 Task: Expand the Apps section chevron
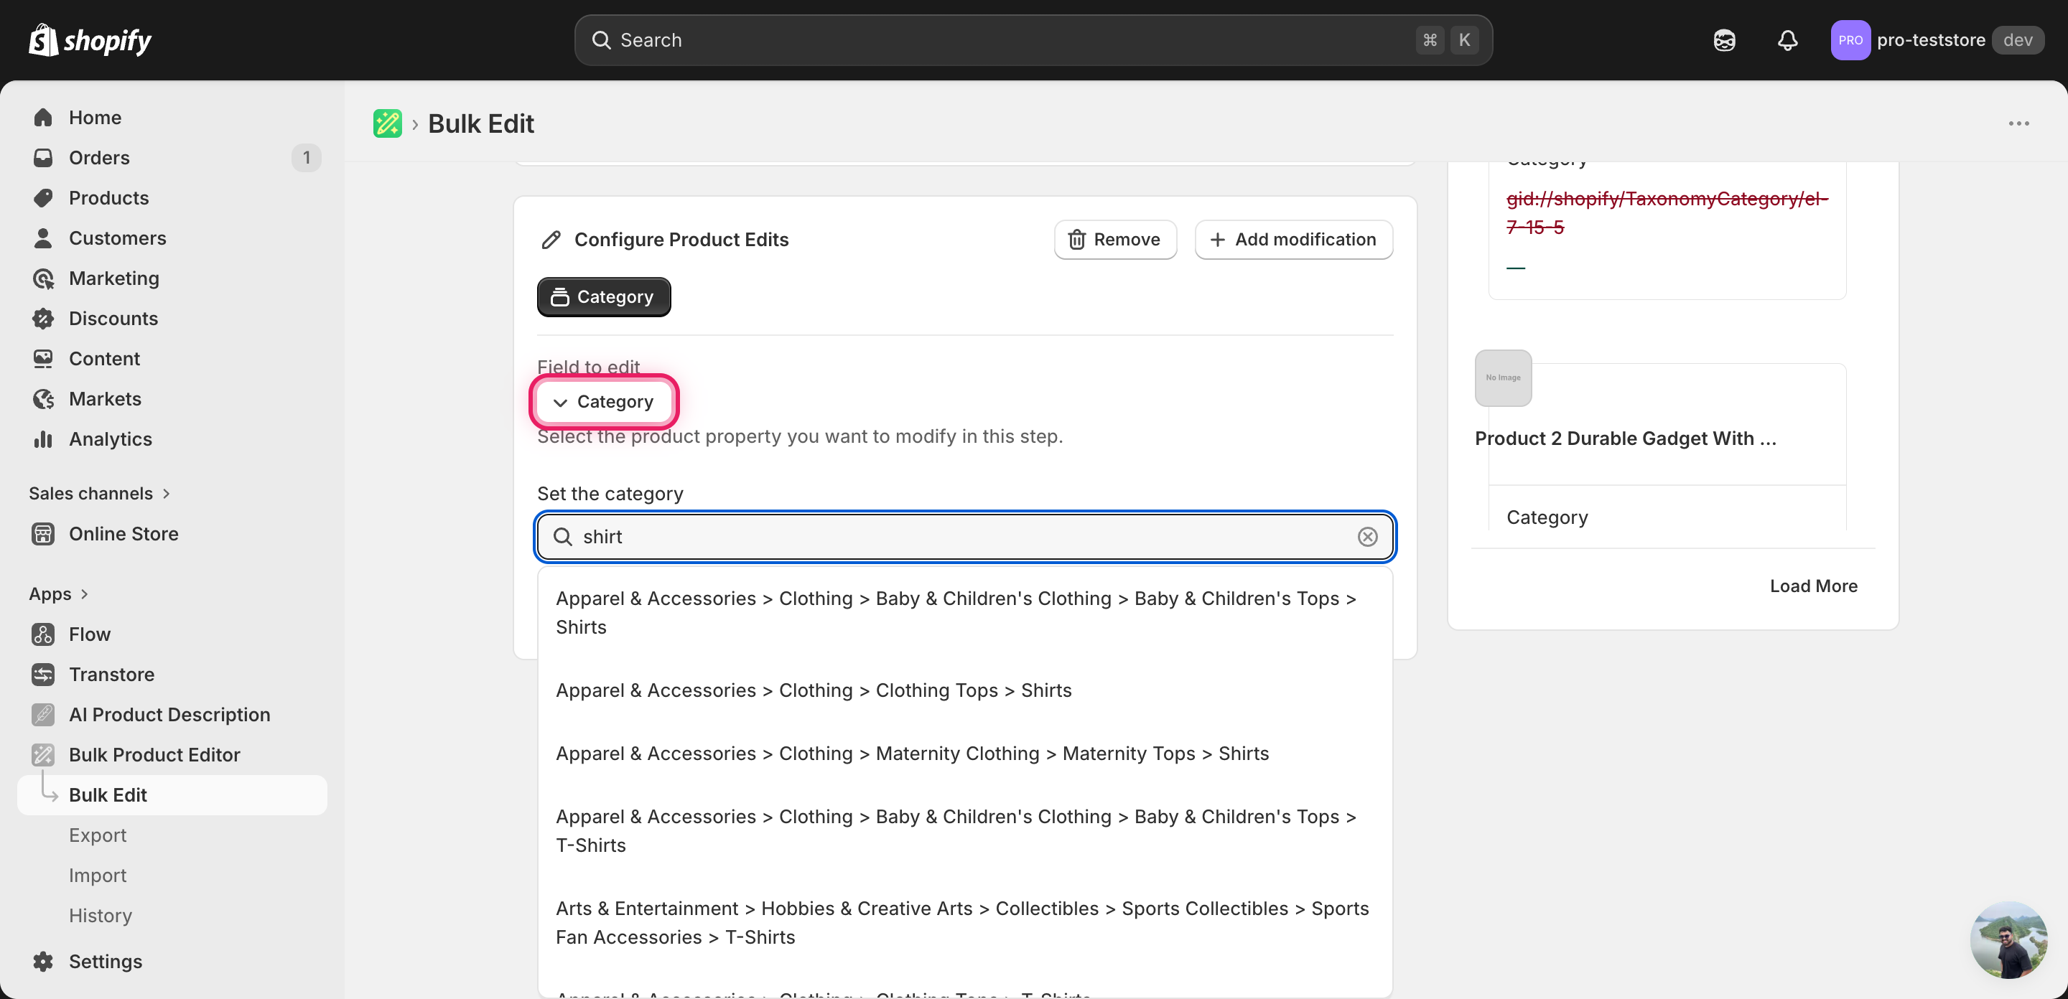(84, 593)
